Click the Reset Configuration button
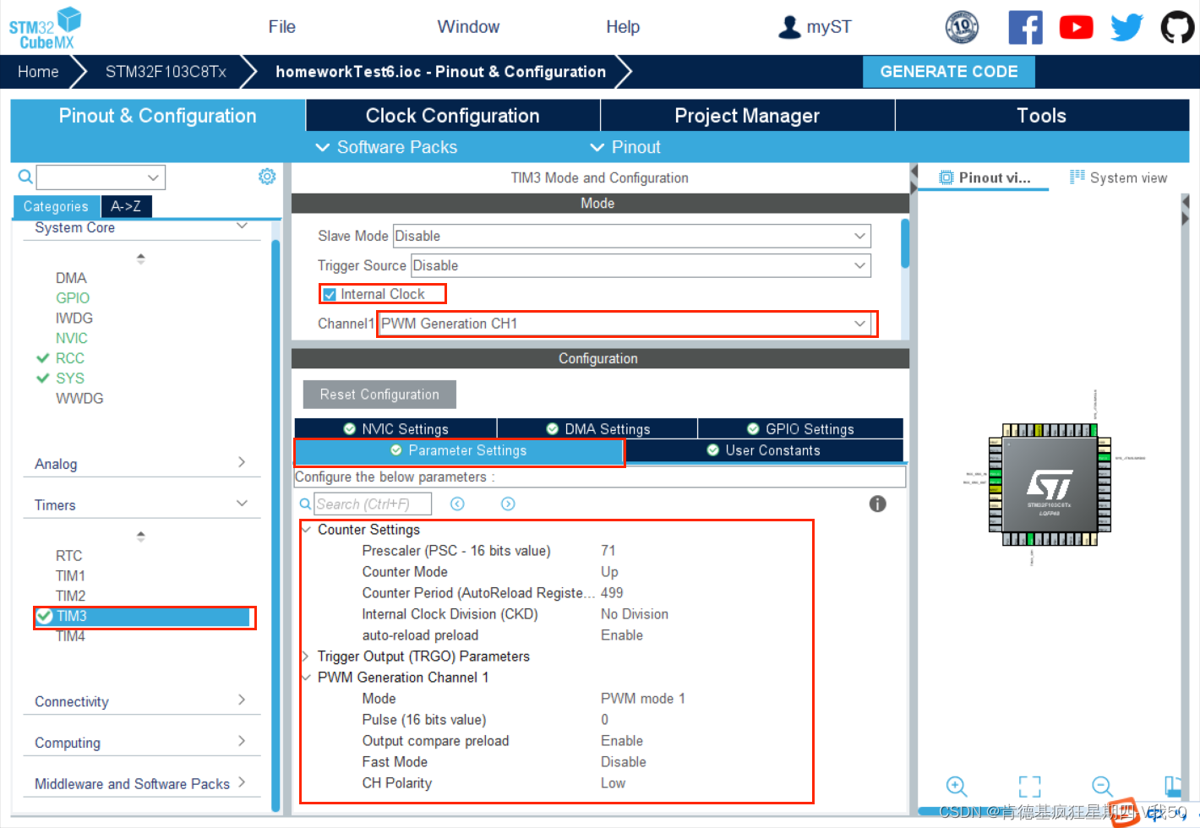The height and width of the screenshot is (828, 1200). (x=379, y=395)
